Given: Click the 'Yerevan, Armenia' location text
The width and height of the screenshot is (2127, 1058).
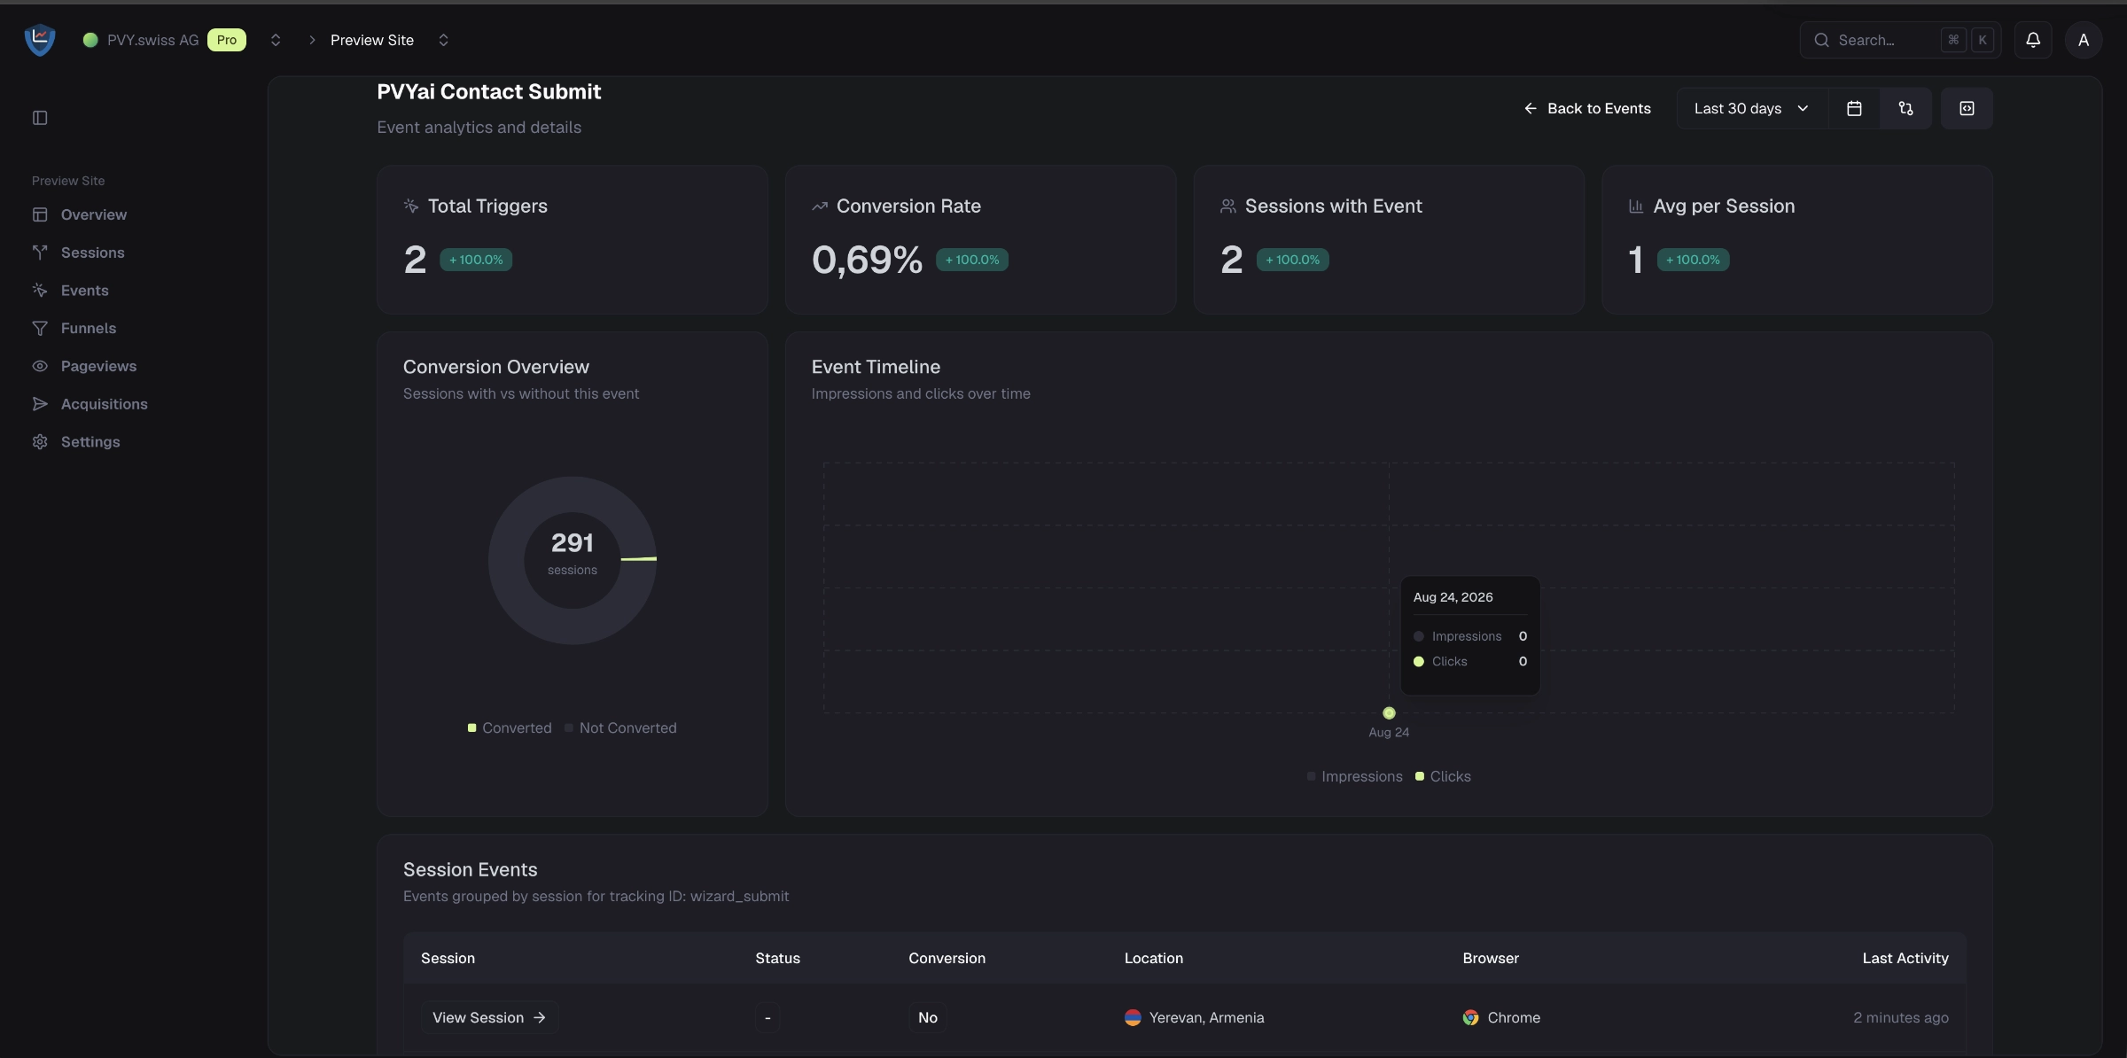Looking at the screenshot, I should (1206, 1017).
